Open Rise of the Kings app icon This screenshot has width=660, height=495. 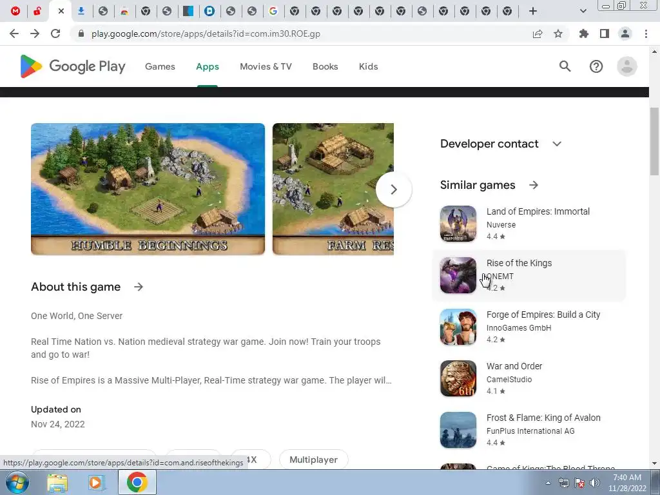(x=458, y=275)
